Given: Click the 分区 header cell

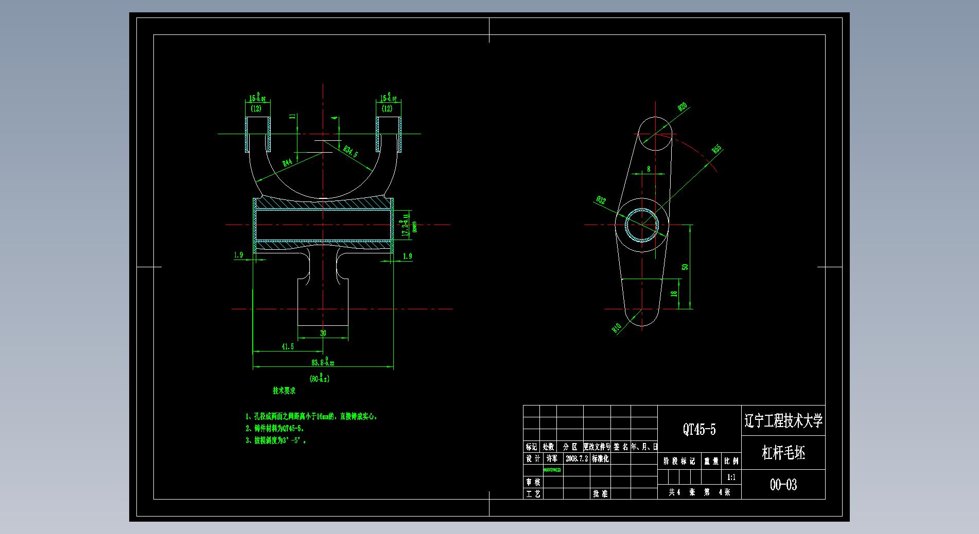Looking at the screenshot, I should coord(570,447).
